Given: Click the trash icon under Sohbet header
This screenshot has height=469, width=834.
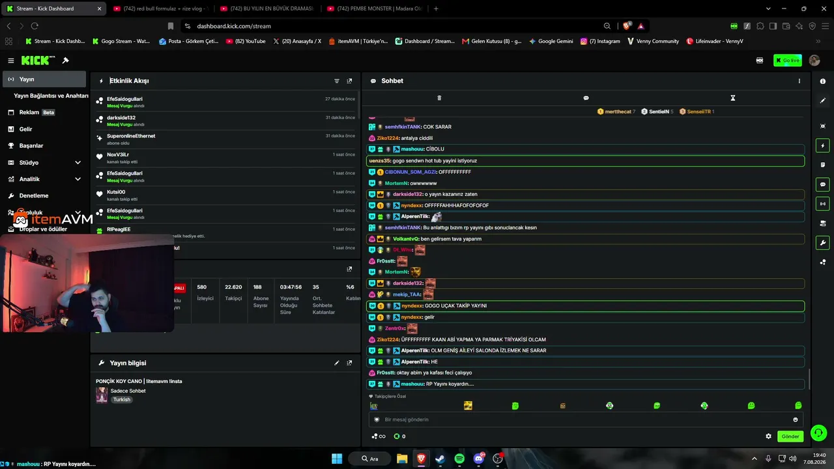Looking at the screenshot, I should pos(439,98).
